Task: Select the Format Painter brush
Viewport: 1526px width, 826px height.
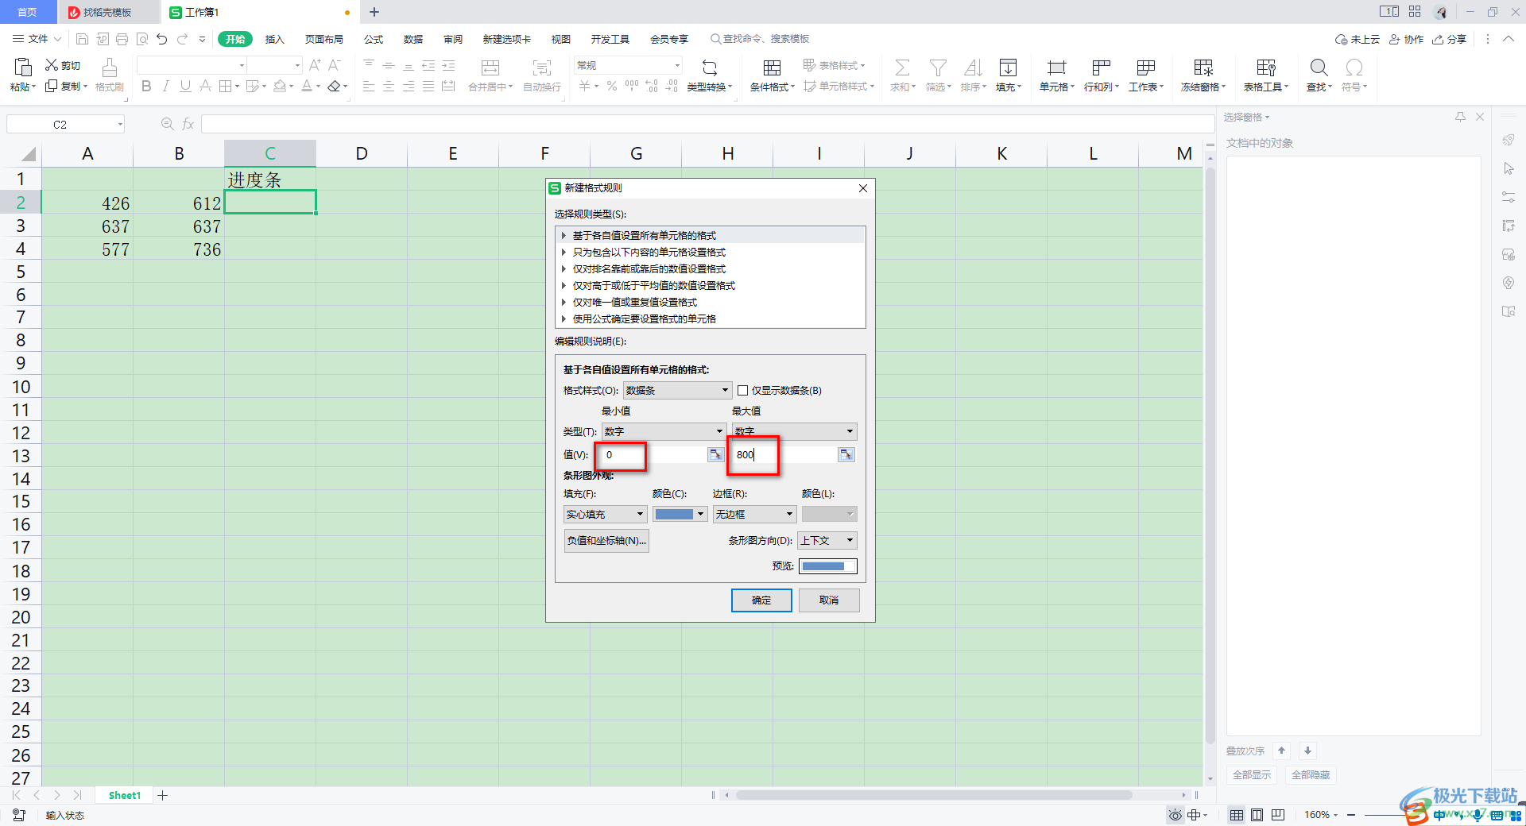Action: pos(110,68)
